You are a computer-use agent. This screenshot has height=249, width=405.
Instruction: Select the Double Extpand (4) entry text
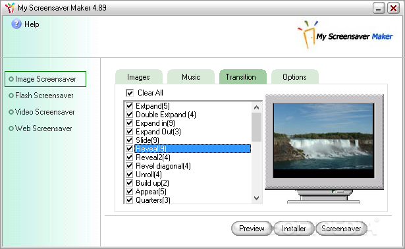click(166, 115)
